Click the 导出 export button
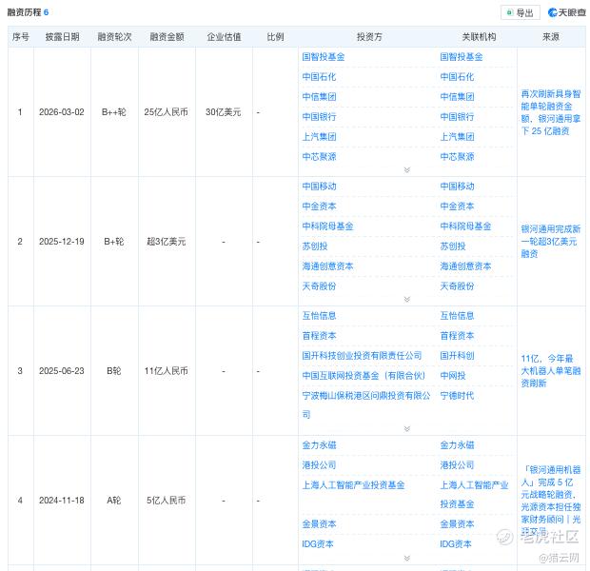 520,12
